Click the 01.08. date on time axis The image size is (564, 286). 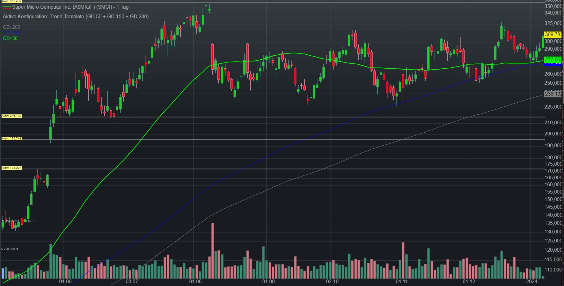[x=196, y=281]
